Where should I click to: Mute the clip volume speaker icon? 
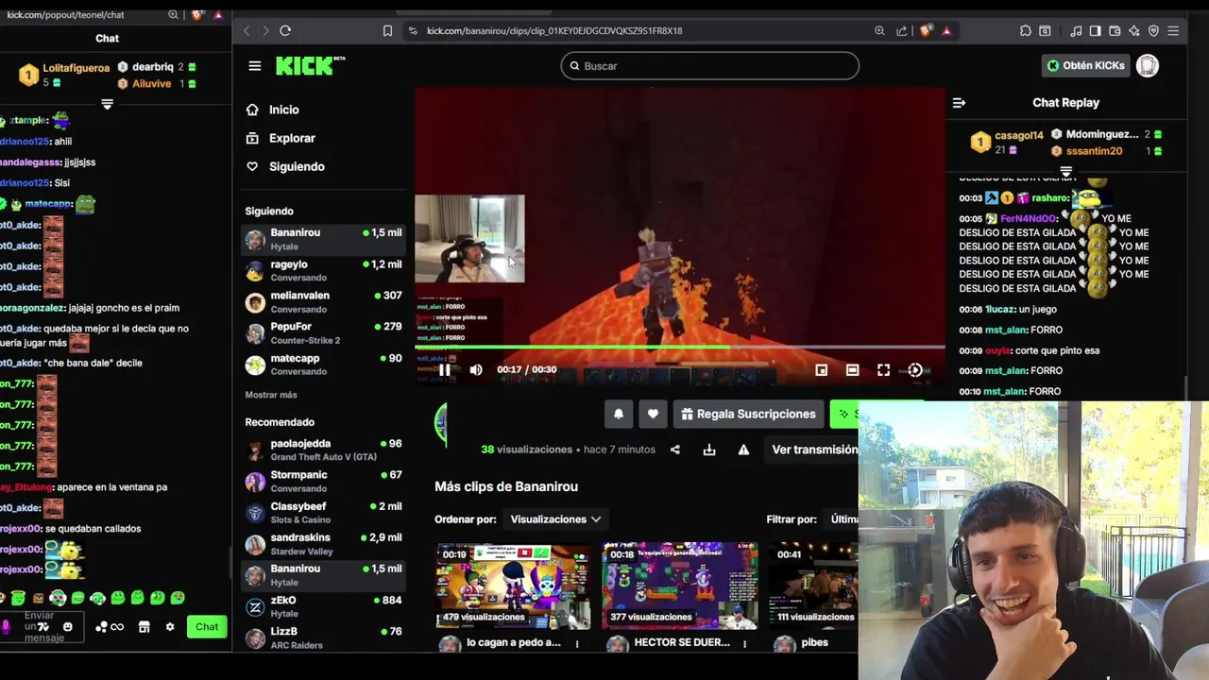pyautogui.click(x=476, y=370)
